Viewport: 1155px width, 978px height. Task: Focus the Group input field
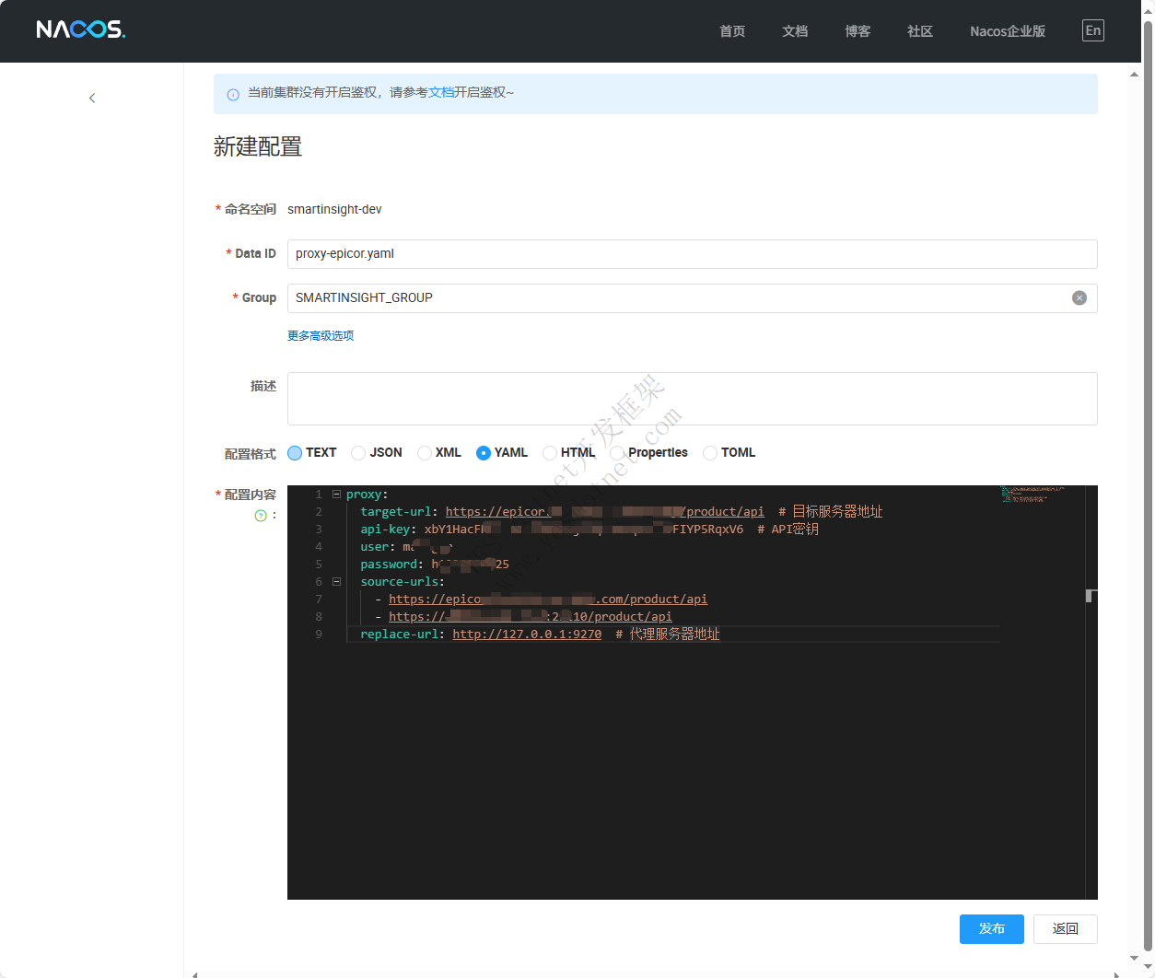click(692, 298)
